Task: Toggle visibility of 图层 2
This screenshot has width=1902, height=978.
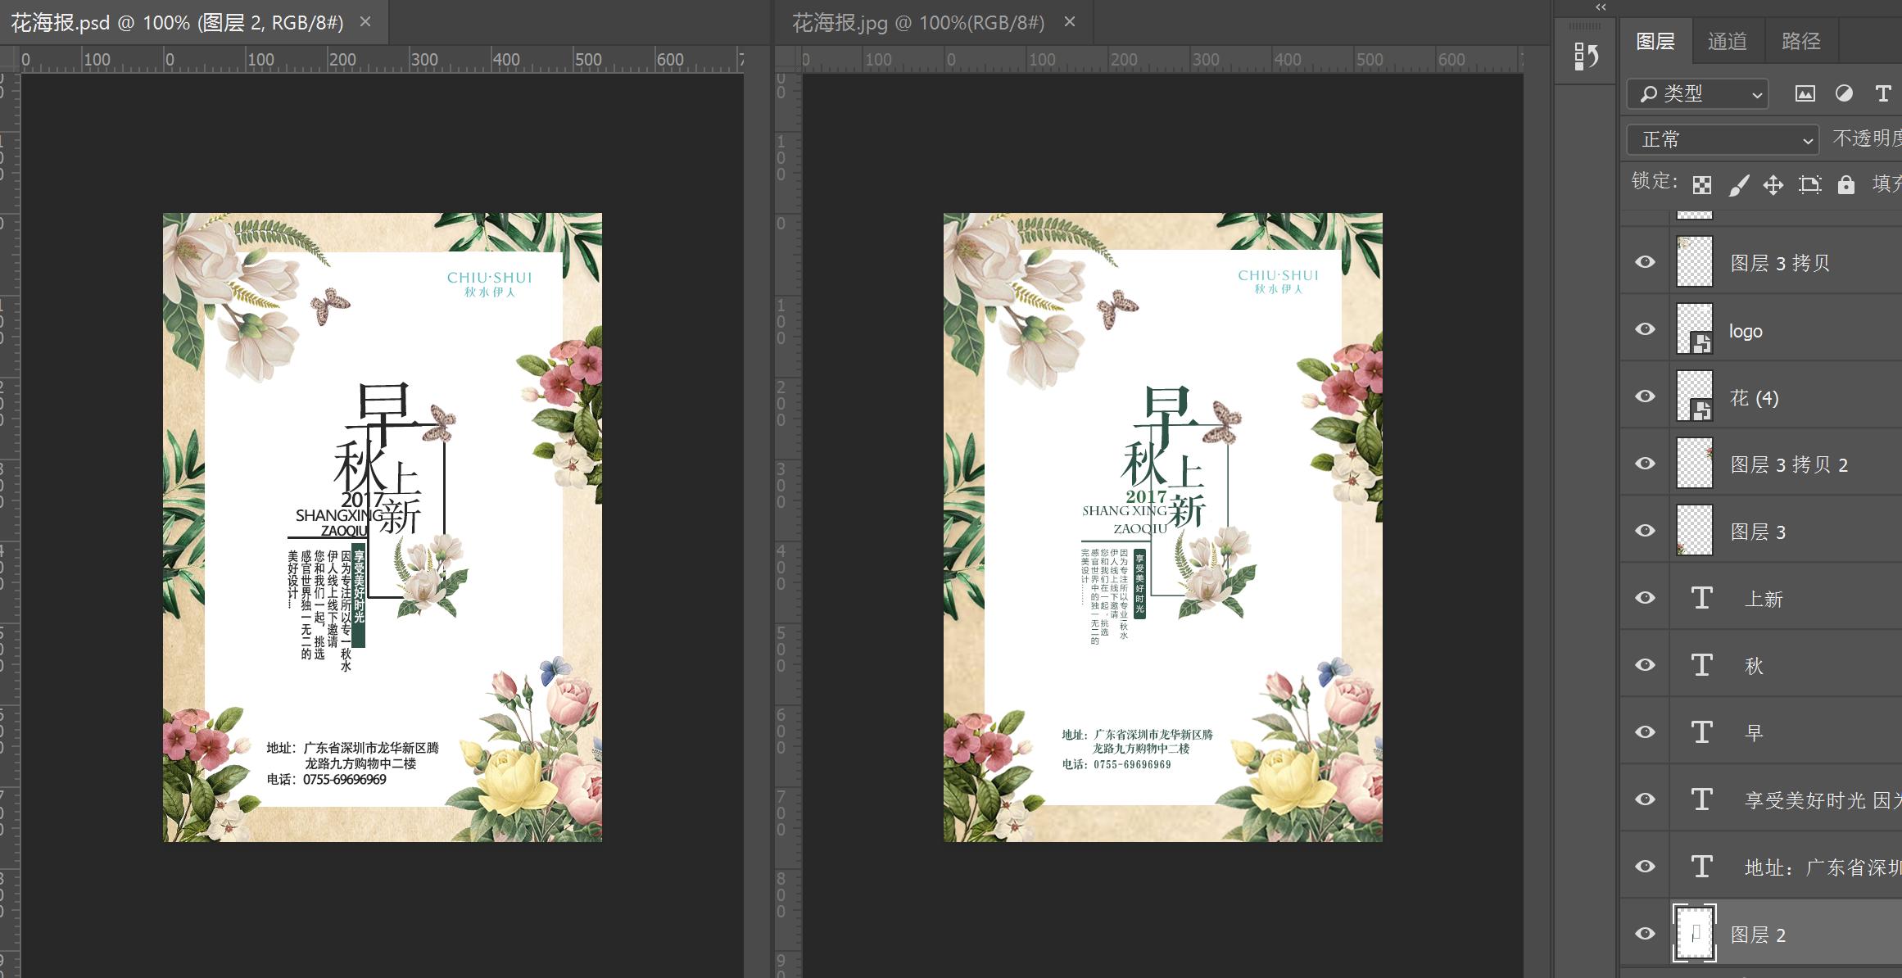Action: [1645, 934]
